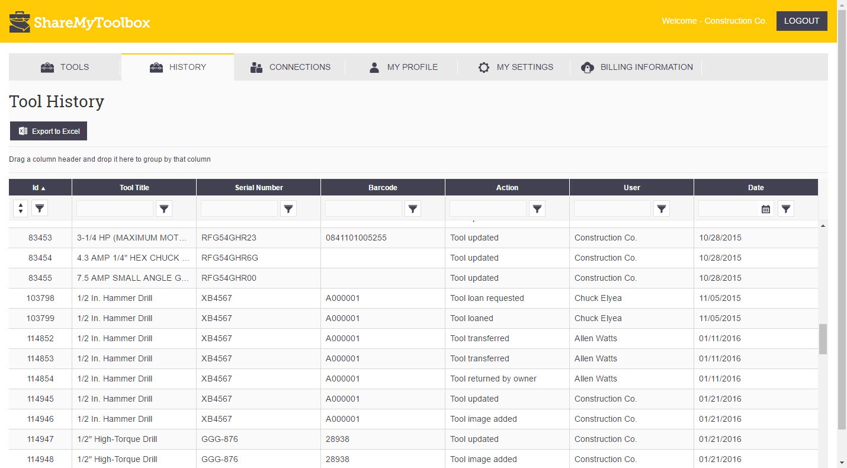Open the My Profile tab

point(403,67)
